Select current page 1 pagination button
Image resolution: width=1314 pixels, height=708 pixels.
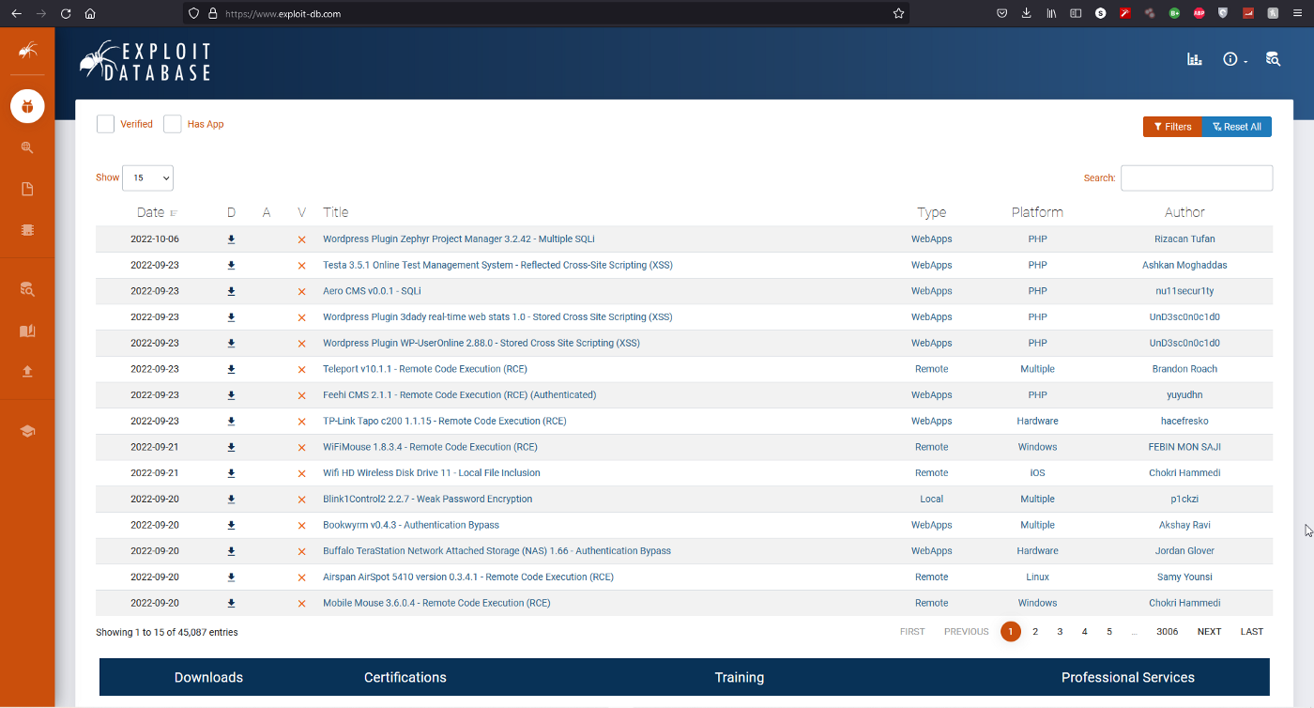[x=1011, y=632]
